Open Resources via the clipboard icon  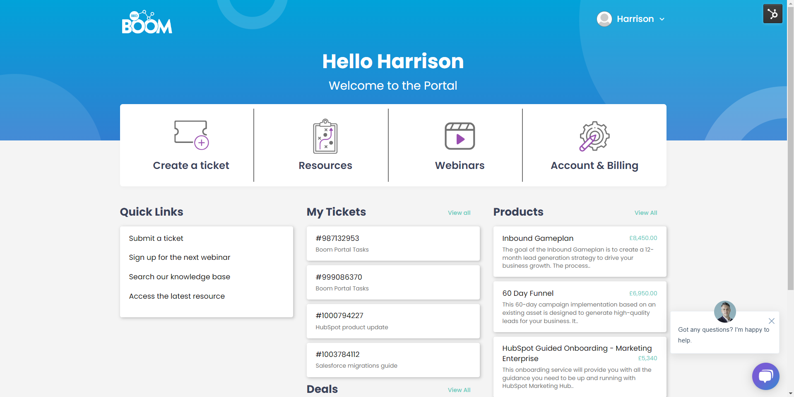[x=325, y=136]
